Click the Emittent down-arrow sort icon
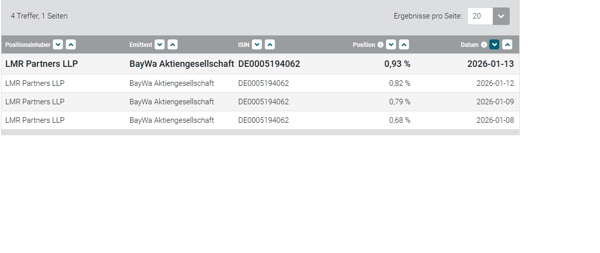This screenshot has height=253, width=600. click(160, 45)
